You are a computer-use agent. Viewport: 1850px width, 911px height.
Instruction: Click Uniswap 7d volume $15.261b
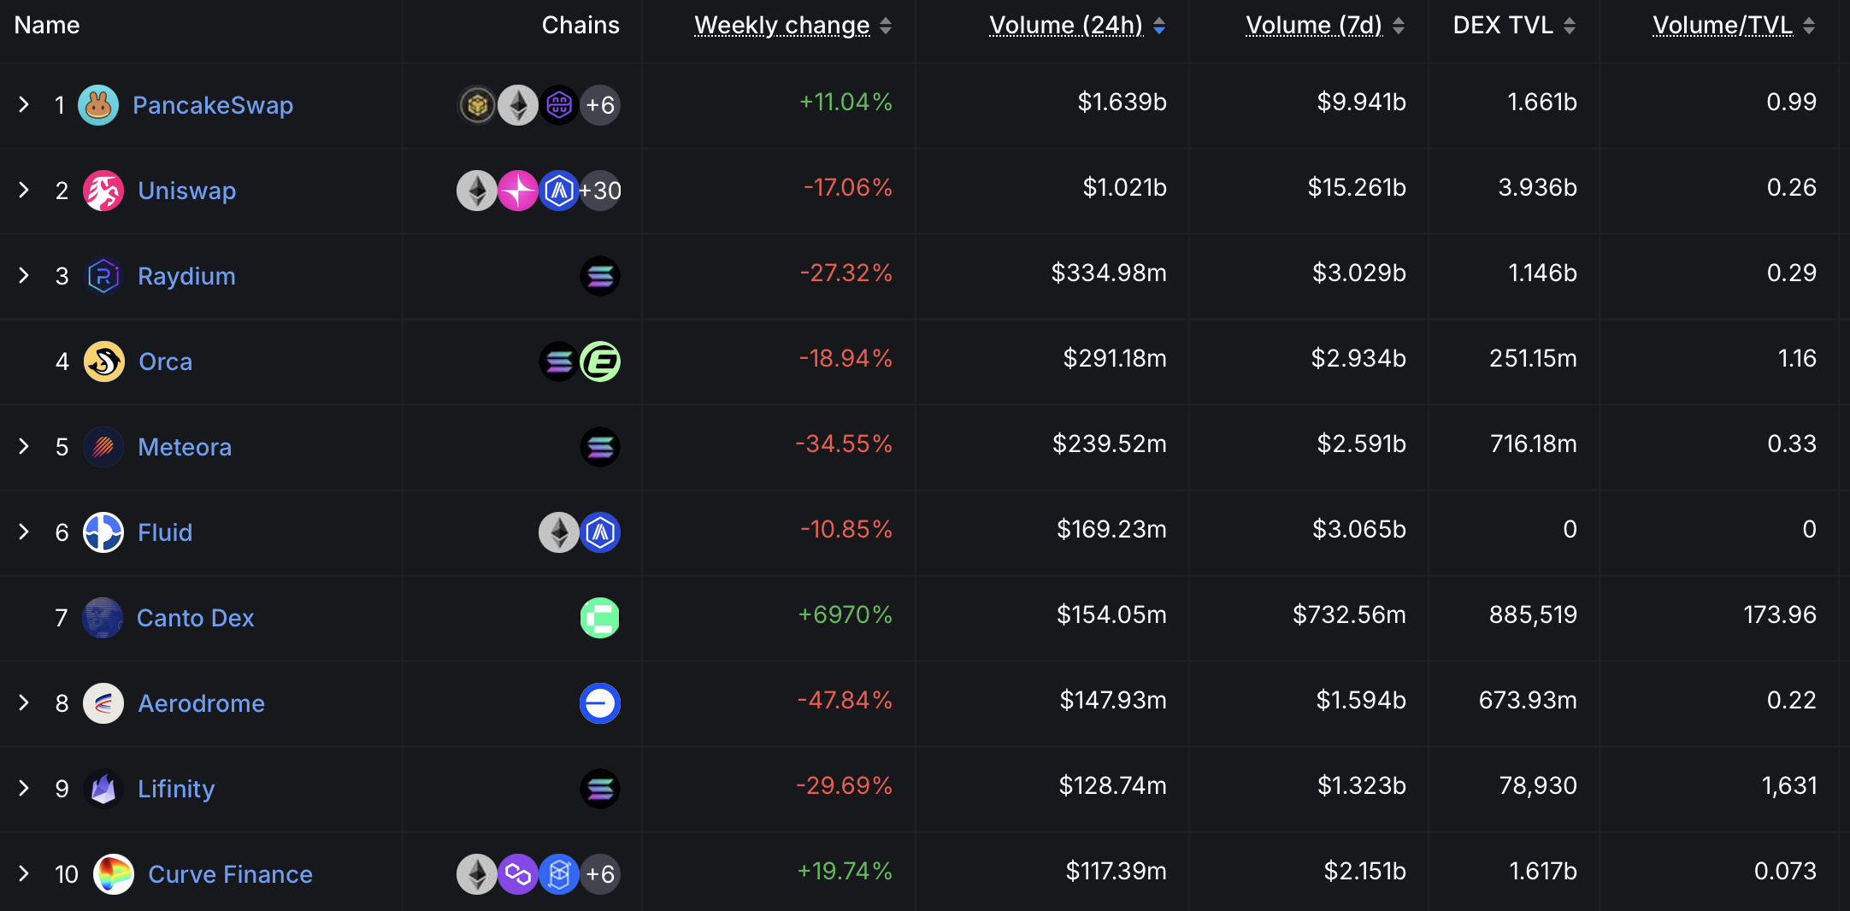pos(1357,187)
